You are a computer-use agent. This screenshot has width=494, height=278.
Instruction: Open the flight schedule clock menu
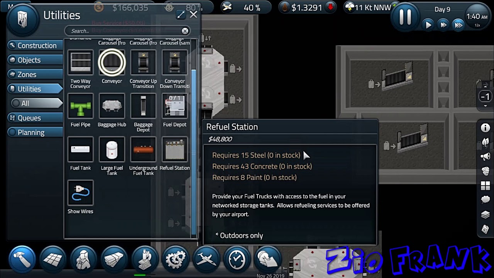point(237,259)
